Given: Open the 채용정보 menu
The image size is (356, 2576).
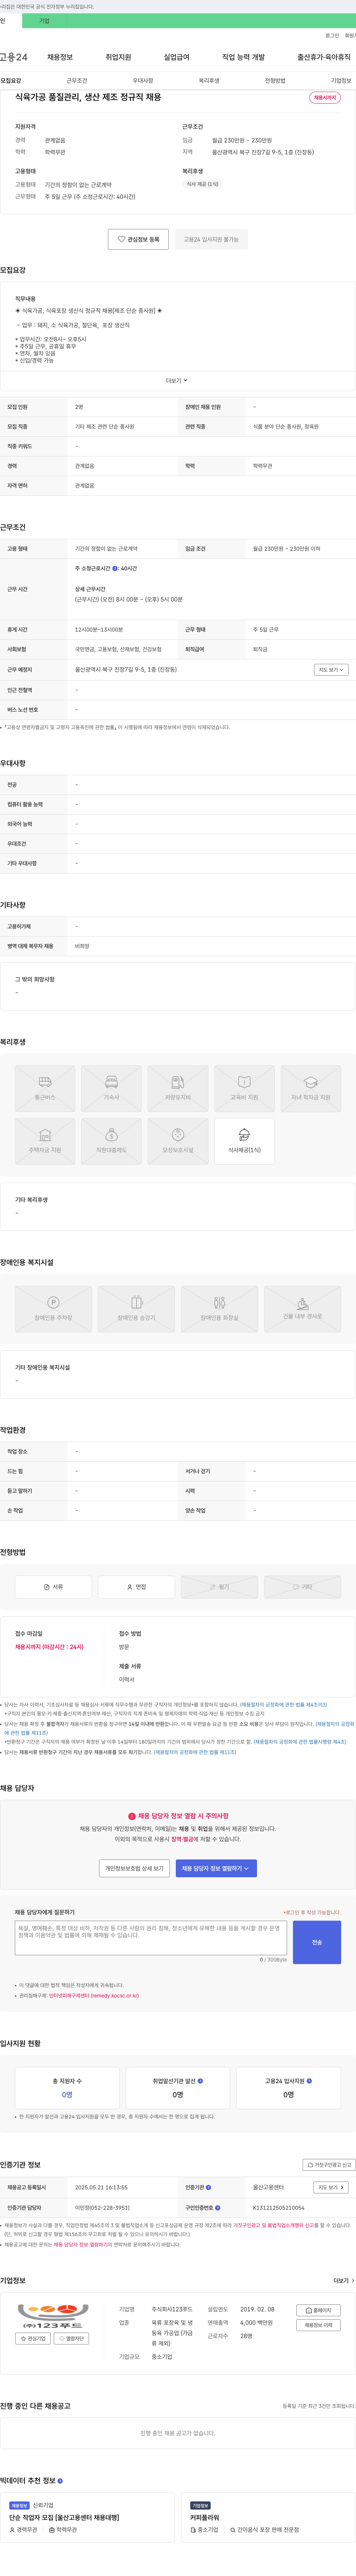Looking at the screenshot, I should pyautogui.click(x=60, y=57).
